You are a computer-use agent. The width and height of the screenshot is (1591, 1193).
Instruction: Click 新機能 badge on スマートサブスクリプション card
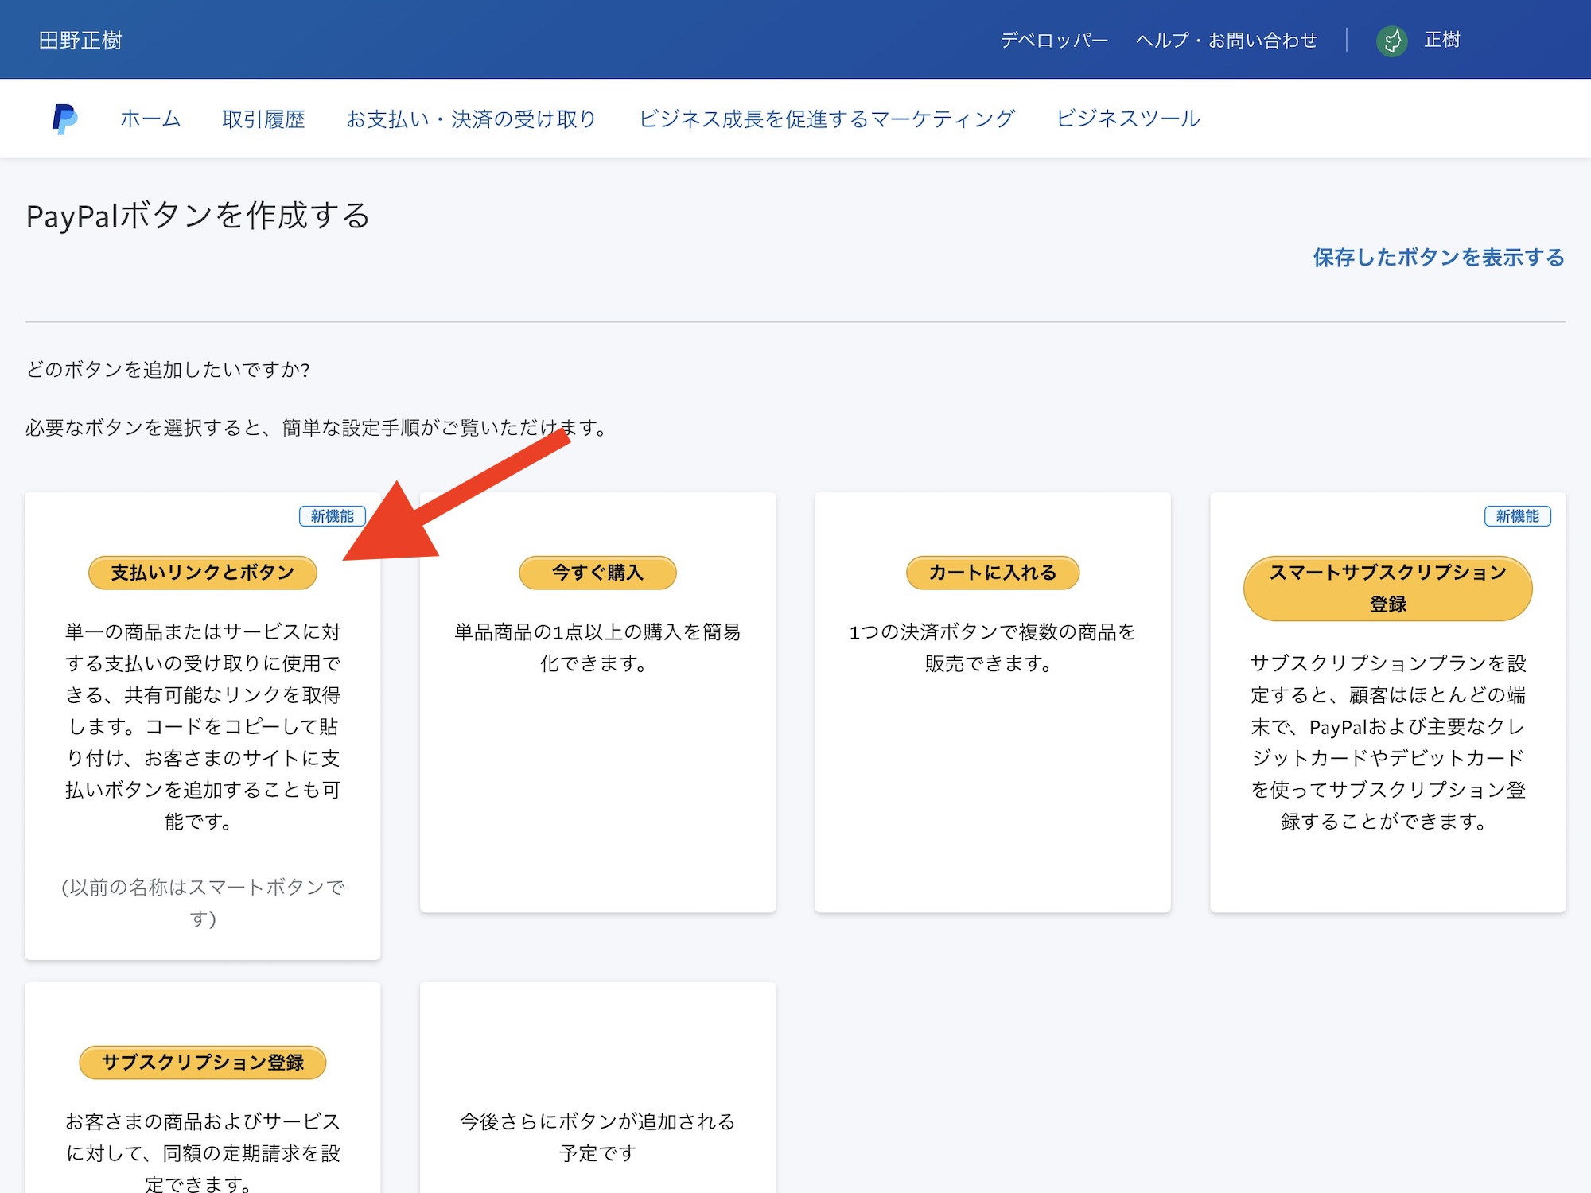coord(1517,516)
